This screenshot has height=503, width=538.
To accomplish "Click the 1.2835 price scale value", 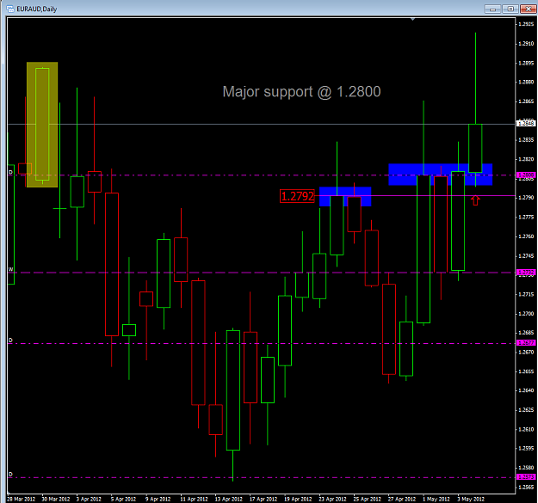I will pos(526,140).
